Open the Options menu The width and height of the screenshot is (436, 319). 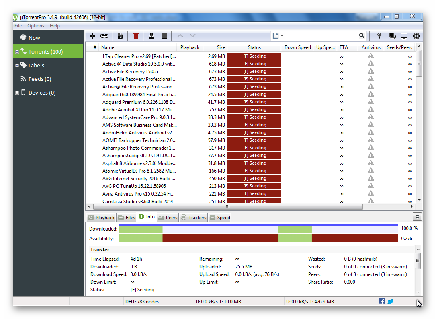pyautogui.click(x=36, y=26)
